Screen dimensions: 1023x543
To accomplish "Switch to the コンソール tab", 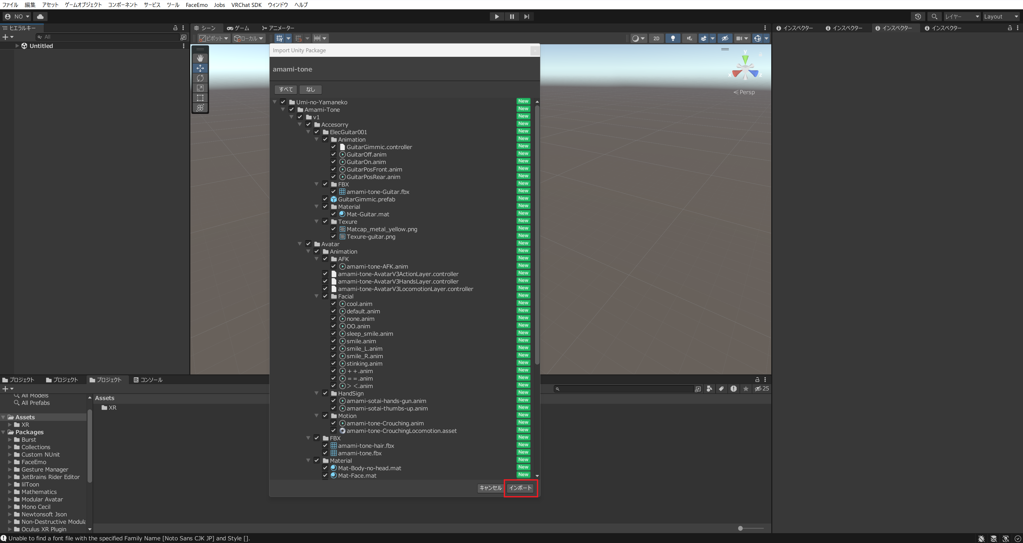I will click(x=148, y=380).
